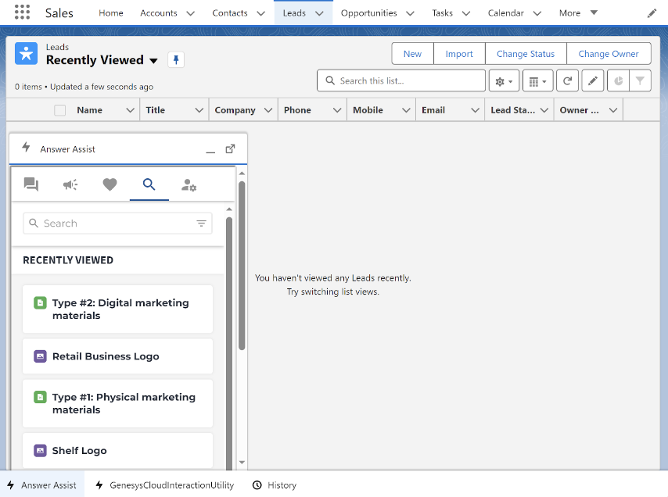Screen dimensions: 668x497
Task: Click the Answer Assist search filter icon
Action: [201, 223]
